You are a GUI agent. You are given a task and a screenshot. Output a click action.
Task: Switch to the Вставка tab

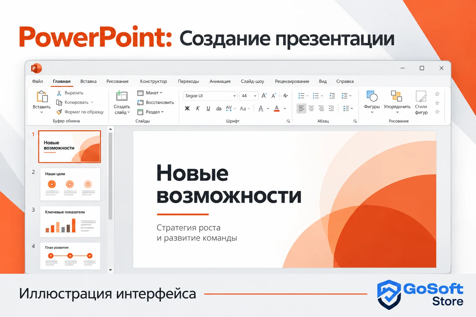pyautogui.click(x=88, y=81)
